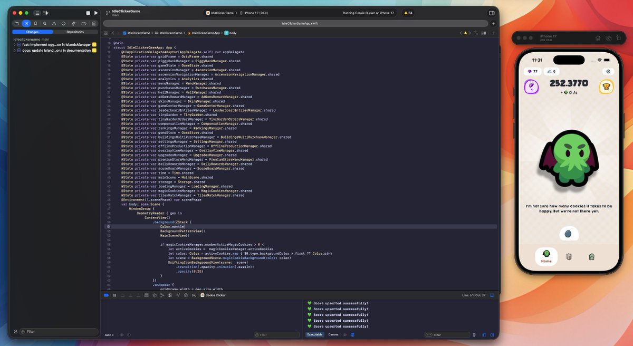This screenshot has height=346, width=633.
Task: Switch to the Changes tab
Action: click(x=32, y=32)
